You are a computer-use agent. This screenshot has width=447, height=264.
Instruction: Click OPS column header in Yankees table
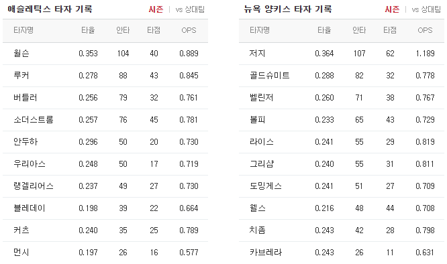click(x=425, y=30)
